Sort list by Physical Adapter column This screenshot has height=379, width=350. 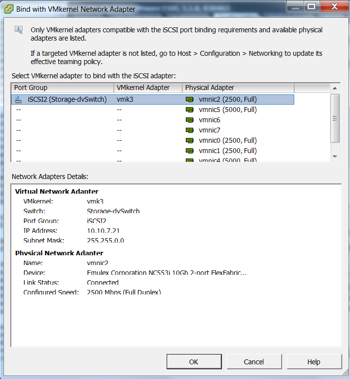point(238,88)
